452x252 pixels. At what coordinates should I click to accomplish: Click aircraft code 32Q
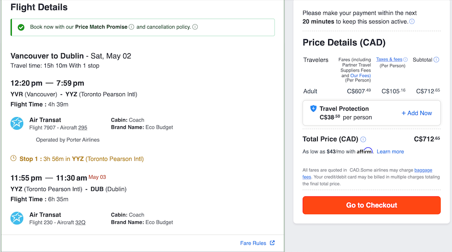pyautogui.click(x=81, y=222)
